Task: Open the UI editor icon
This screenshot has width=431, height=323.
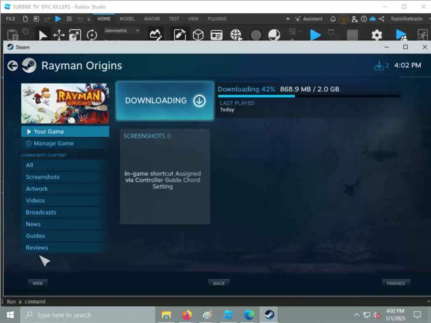Action: tap(216, 35)
